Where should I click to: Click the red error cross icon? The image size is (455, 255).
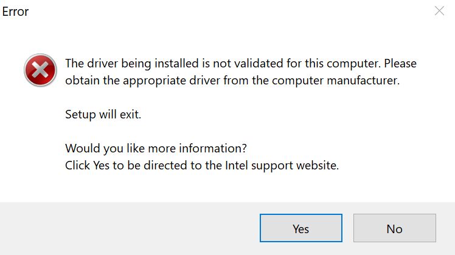40,70
